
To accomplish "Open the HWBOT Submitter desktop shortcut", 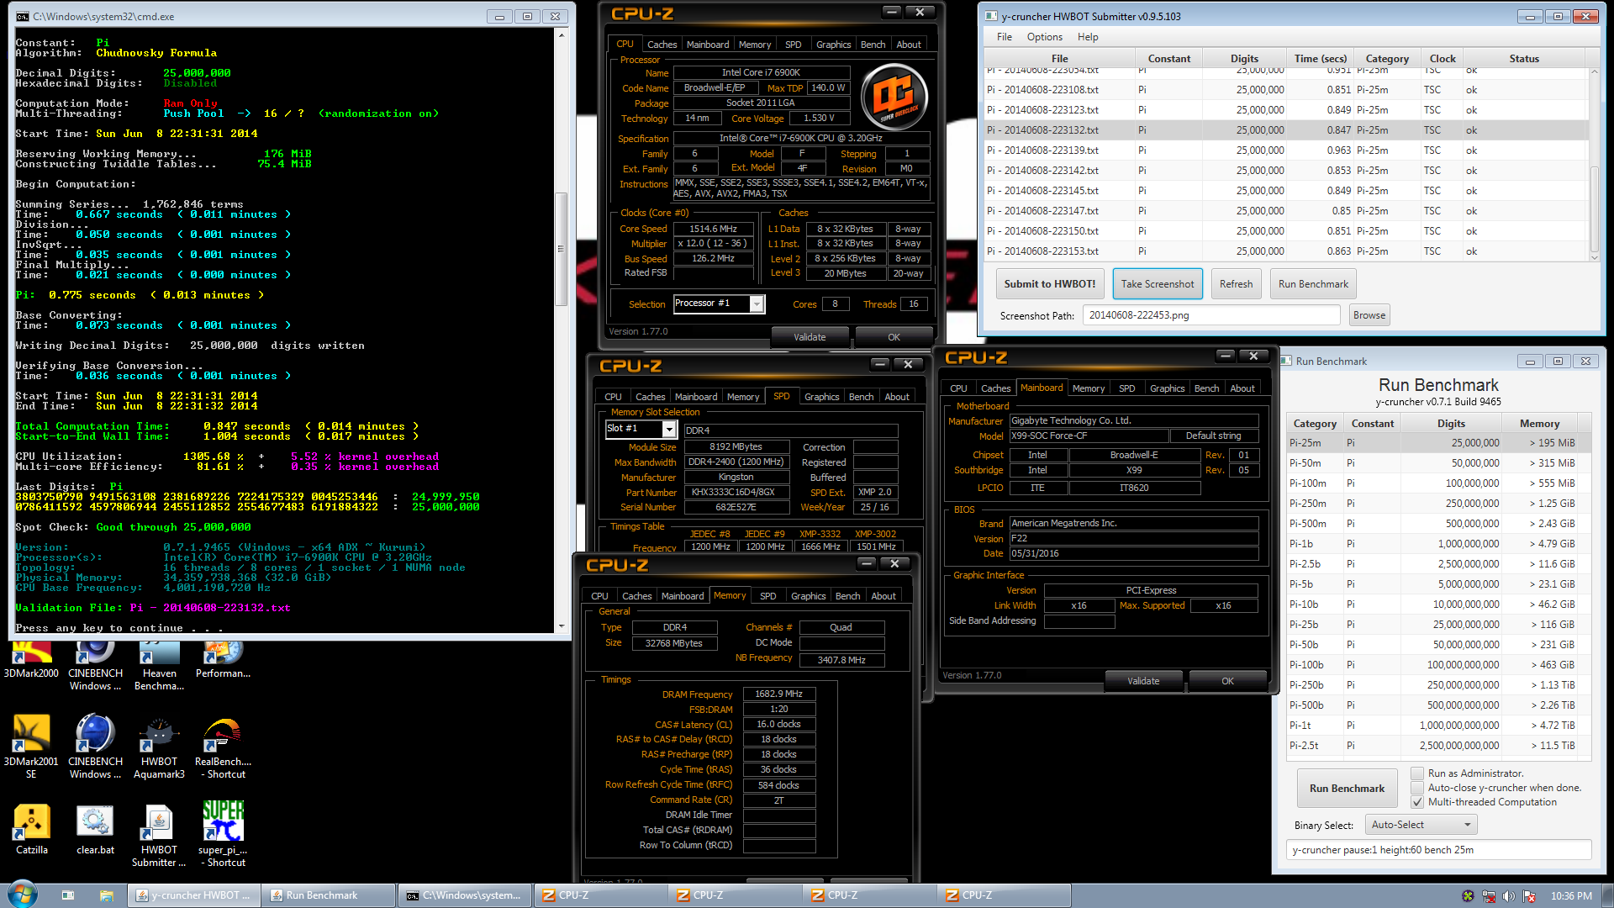I will tap(159, 835).
